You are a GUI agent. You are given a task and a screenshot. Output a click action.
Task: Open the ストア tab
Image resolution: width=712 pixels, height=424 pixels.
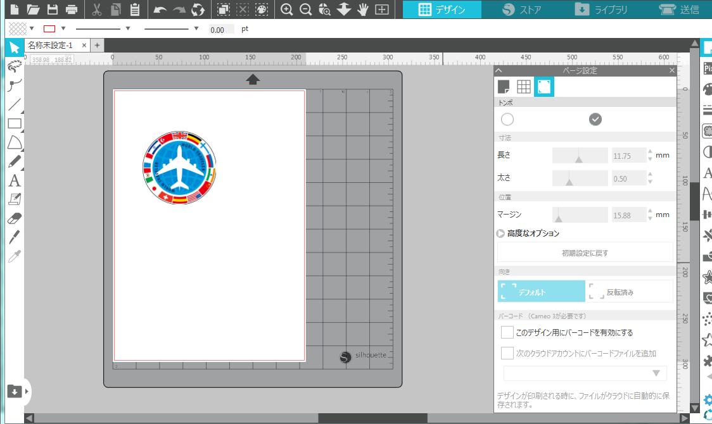pos(522,9)
